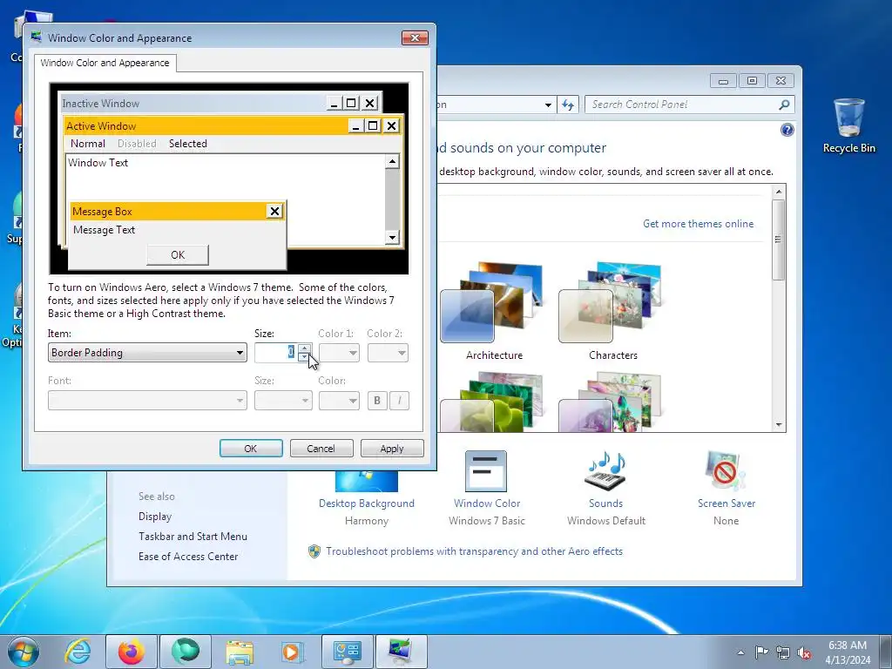This screenshot has height=669, width=892.
Task: Click Show desktop button at taskbar end
Action: pos(886,652)
